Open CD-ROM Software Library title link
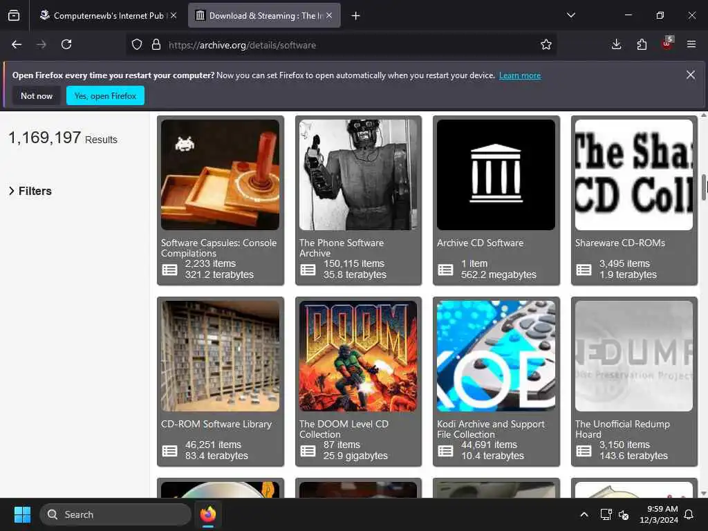The image size is (708, 531). [216, 424]
